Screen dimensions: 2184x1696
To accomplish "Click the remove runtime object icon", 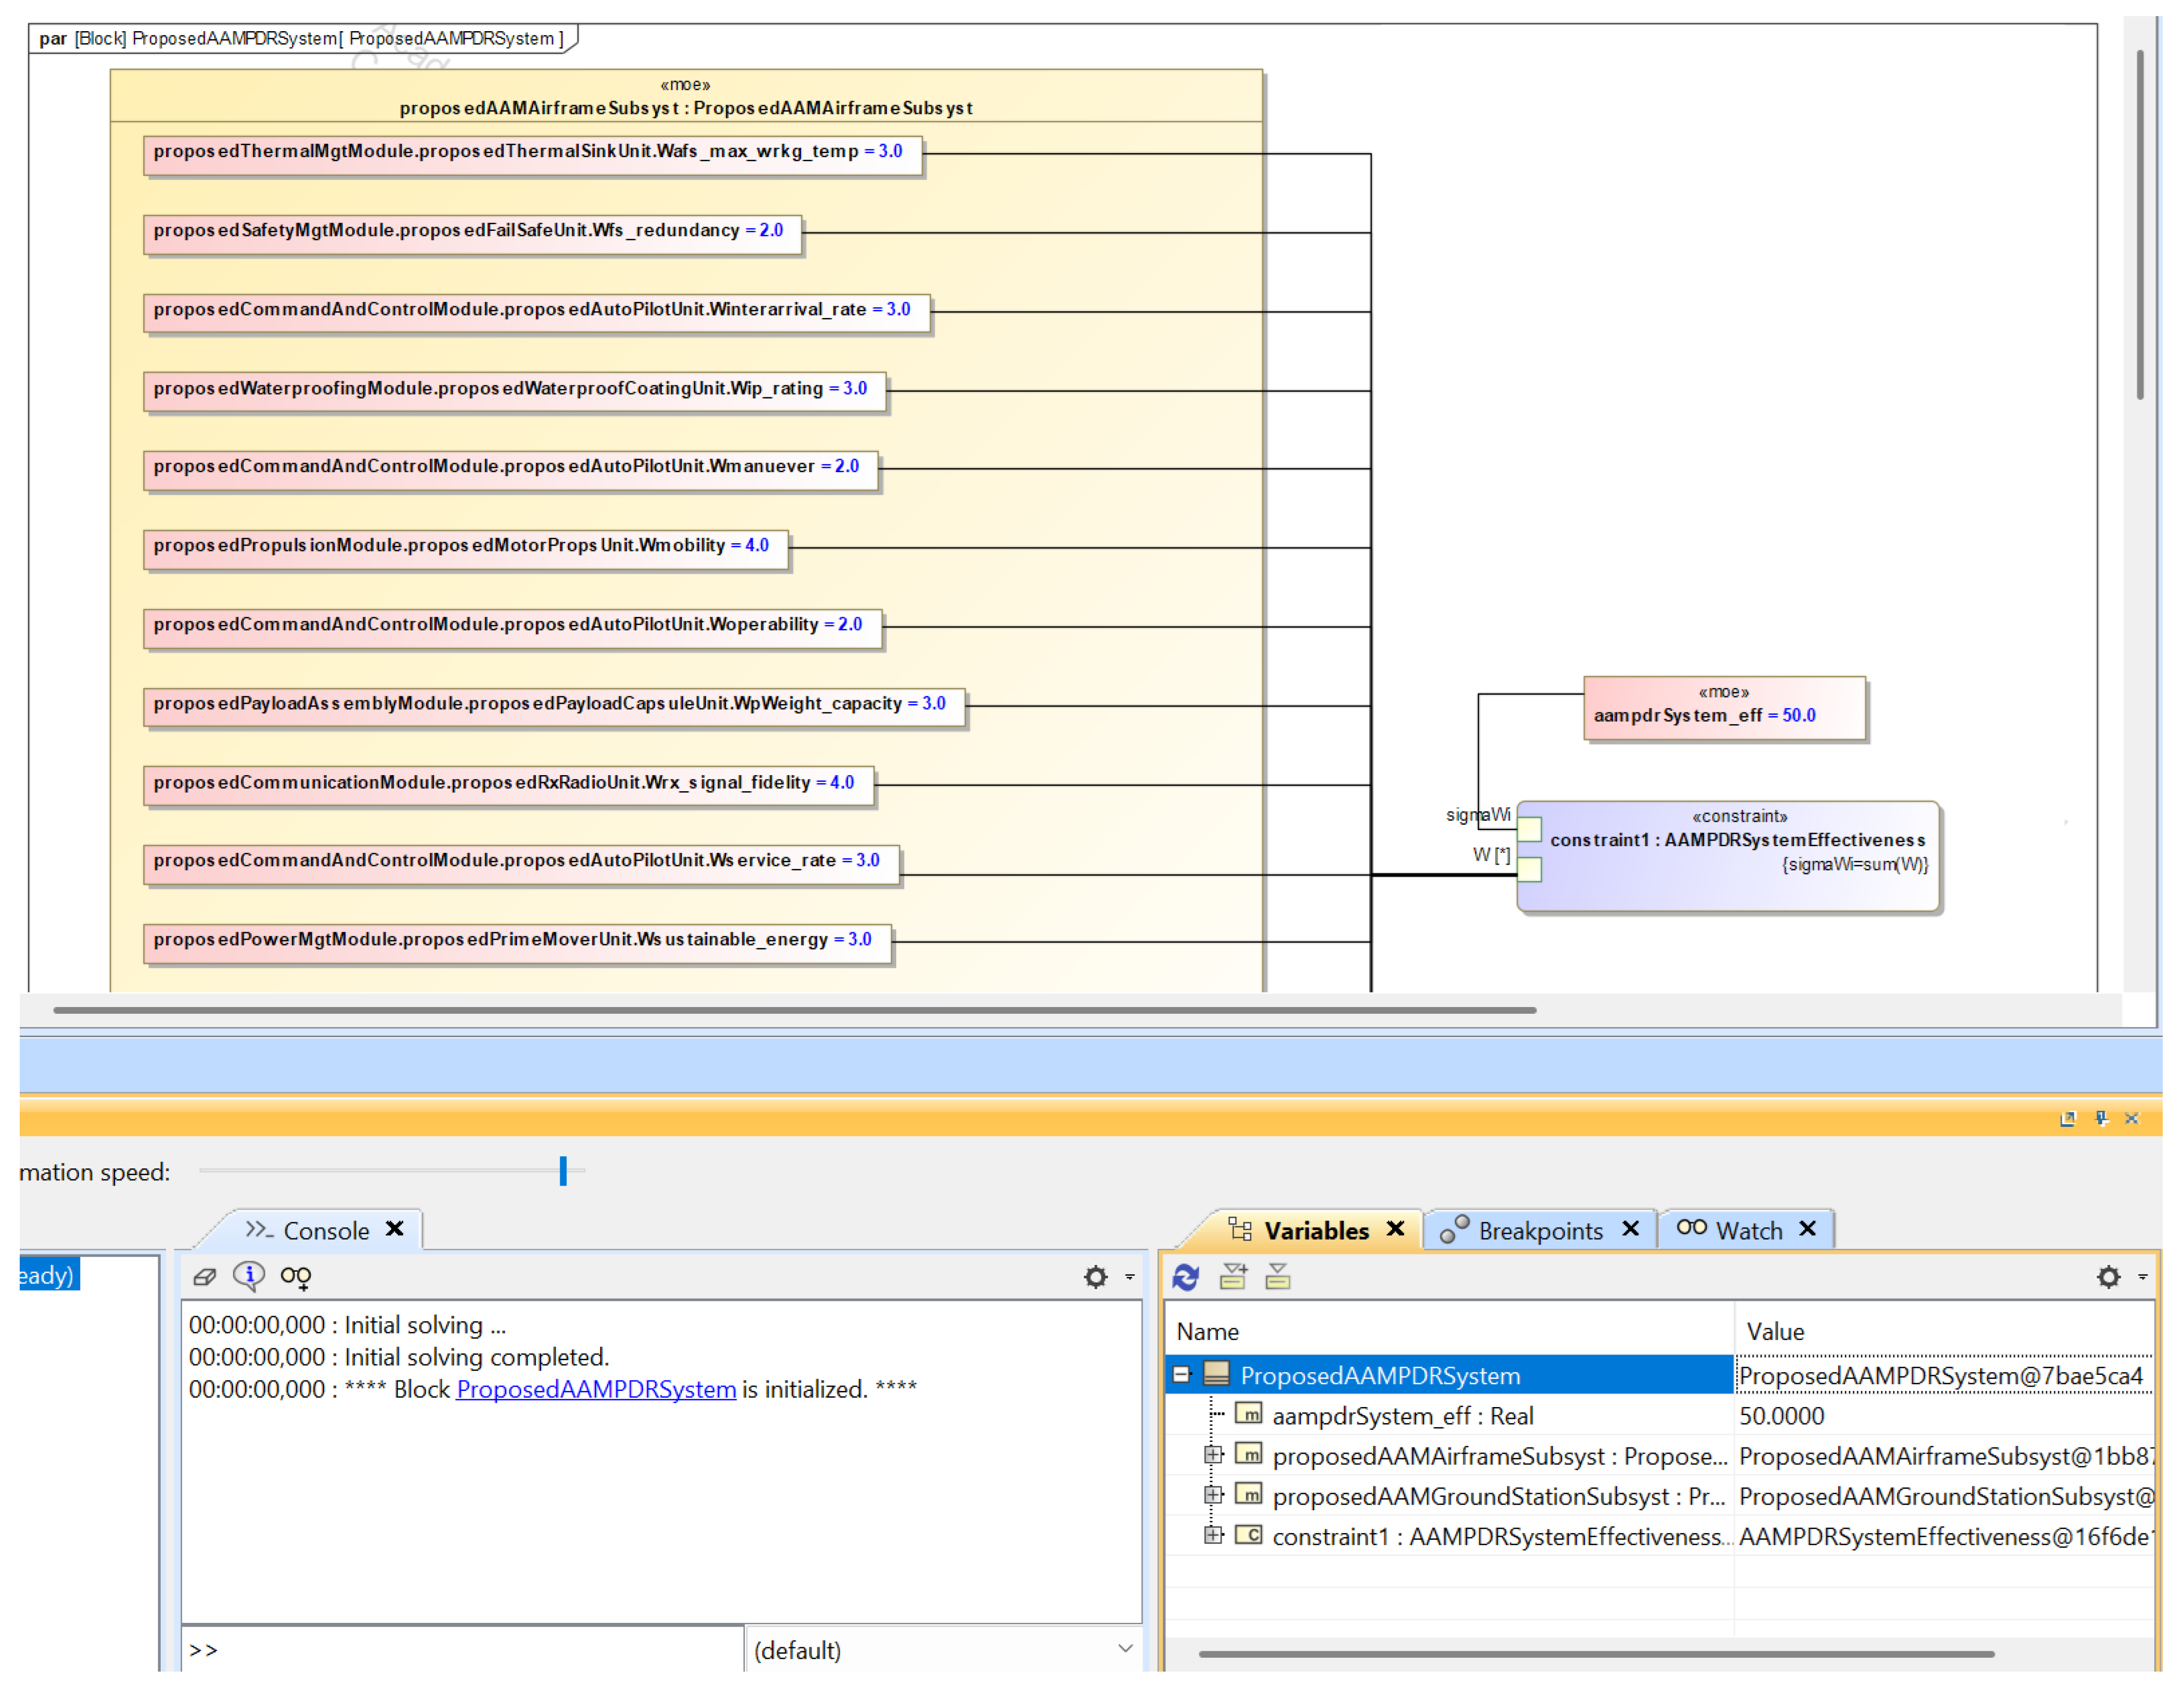I will click(x=1278, y=1278).
